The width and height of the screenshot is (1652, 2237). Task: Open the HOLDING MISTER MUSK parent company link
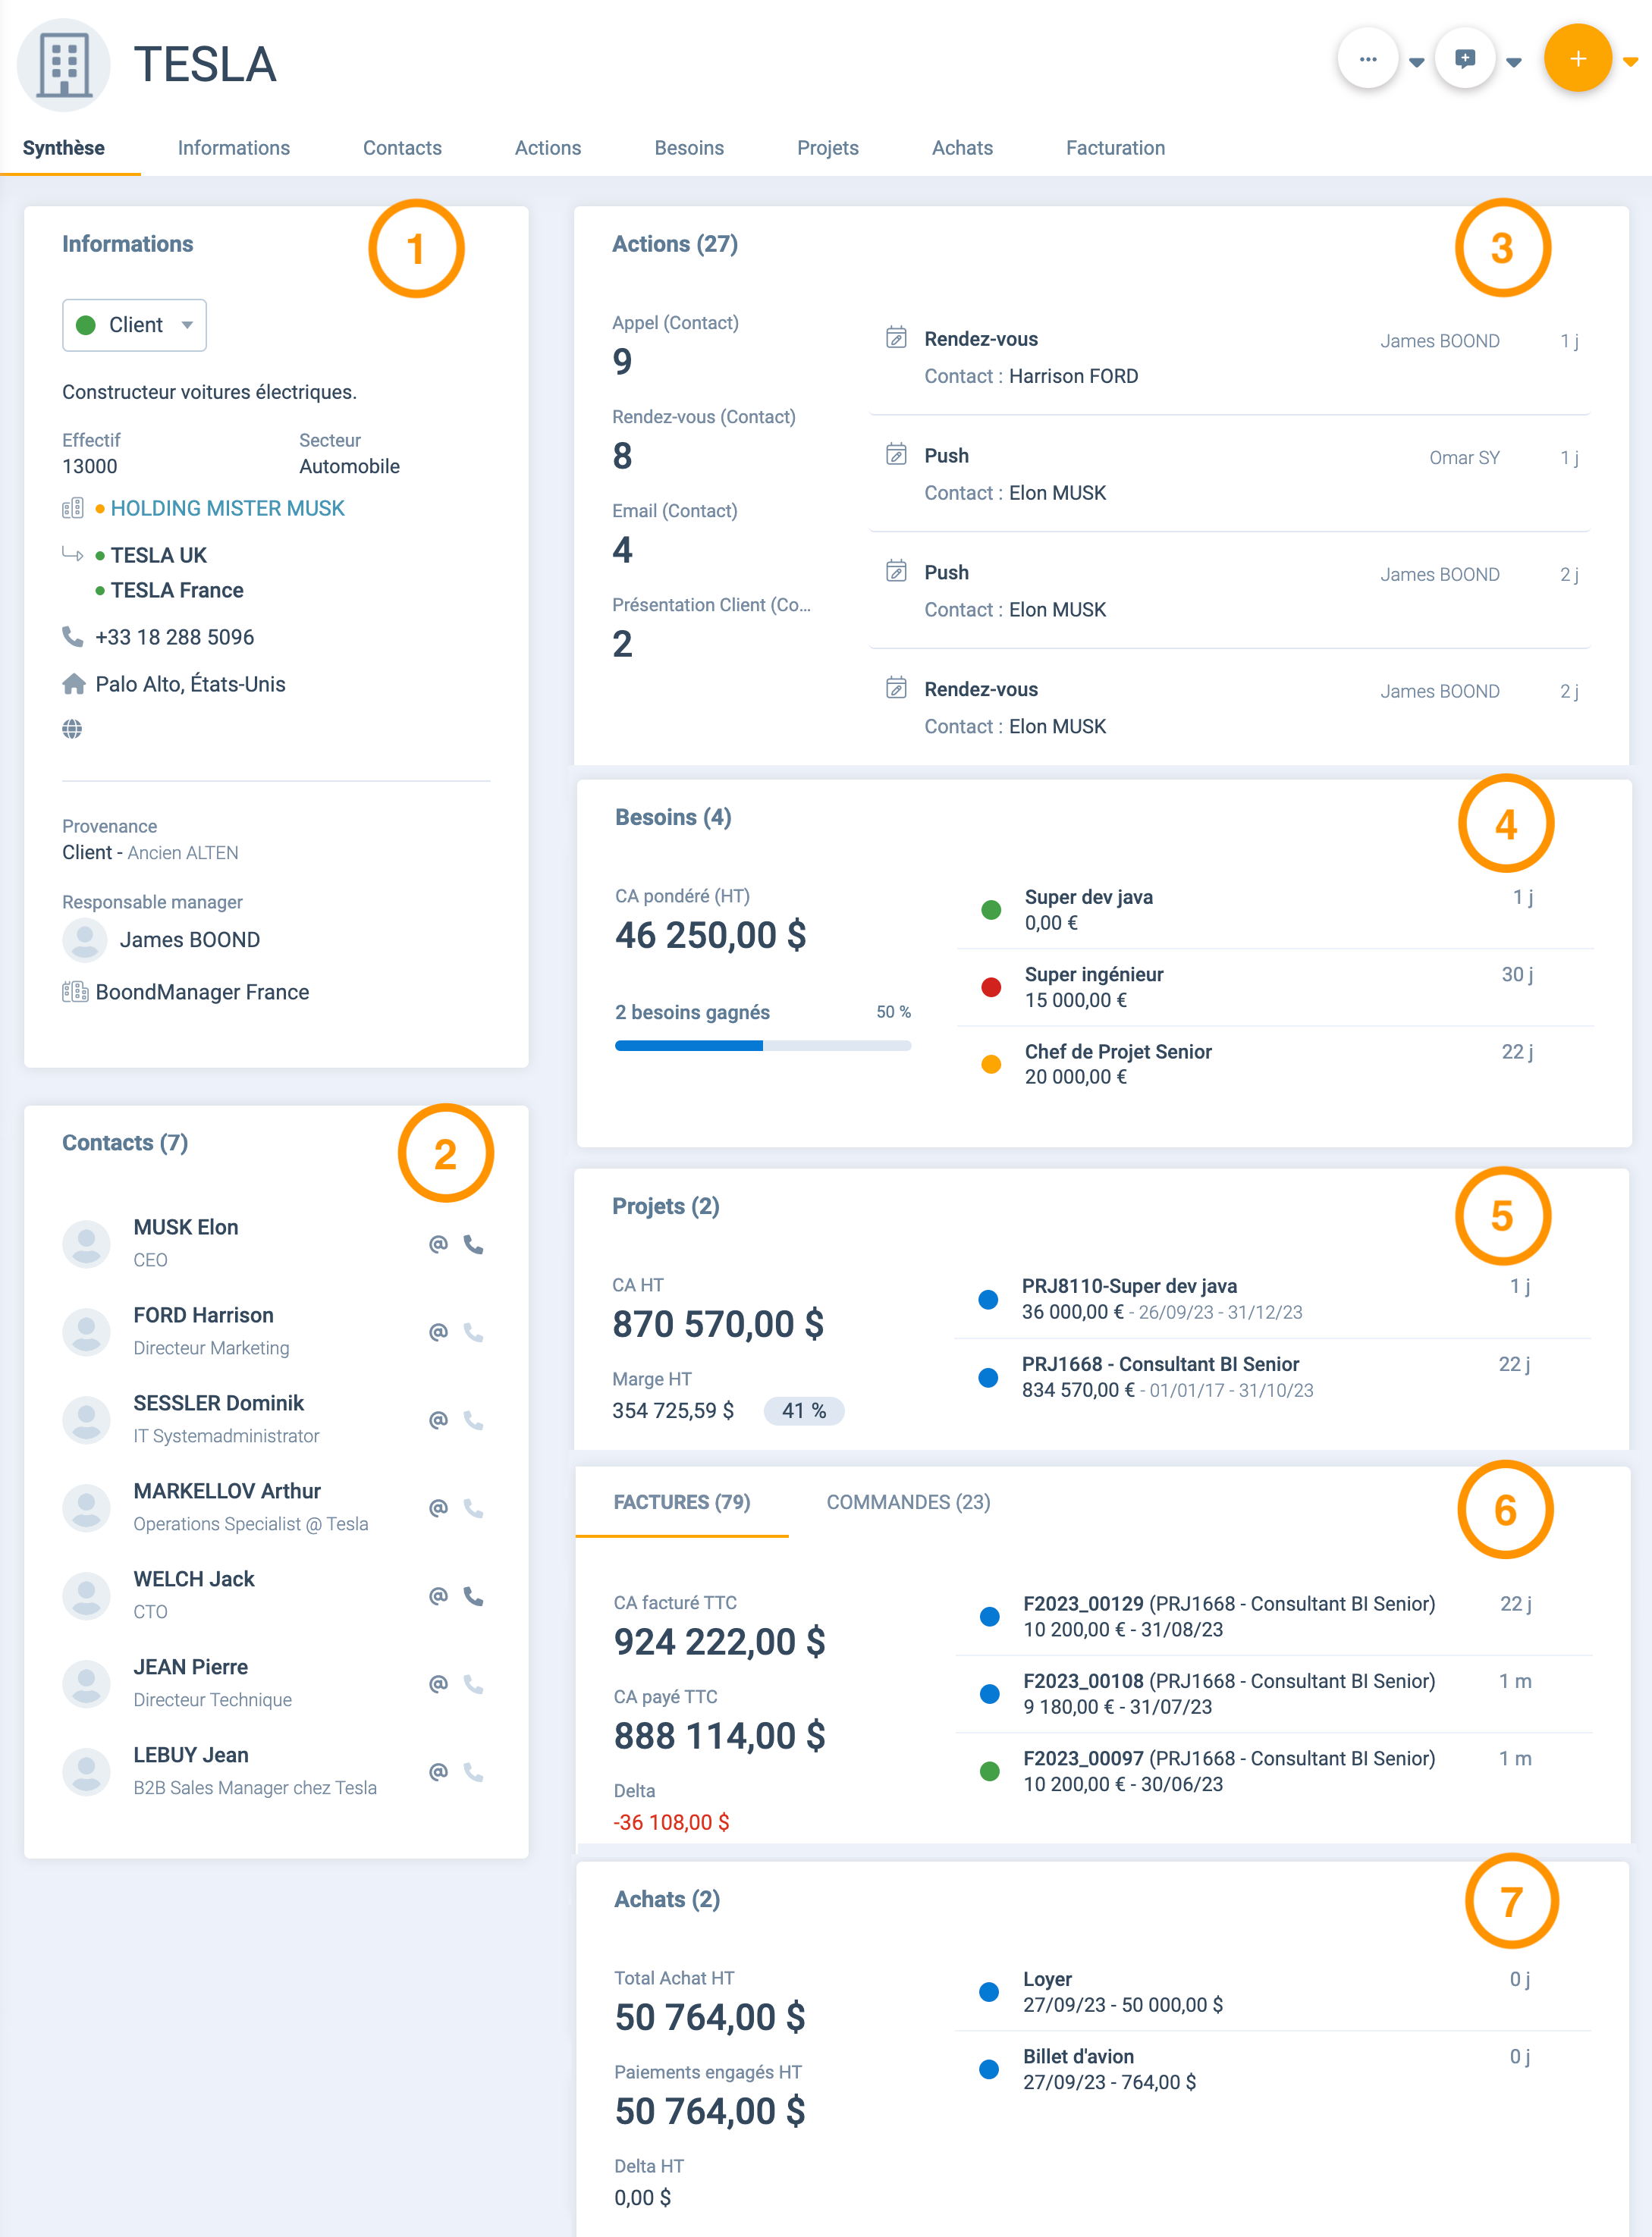click(x=227, y=508)
